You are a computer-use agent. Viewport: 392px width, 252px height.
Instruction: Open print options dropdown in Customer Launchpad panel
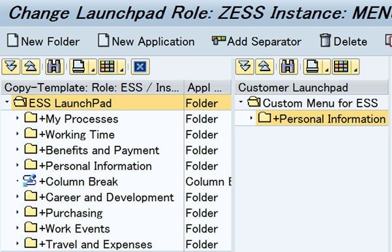click(327, 67)
